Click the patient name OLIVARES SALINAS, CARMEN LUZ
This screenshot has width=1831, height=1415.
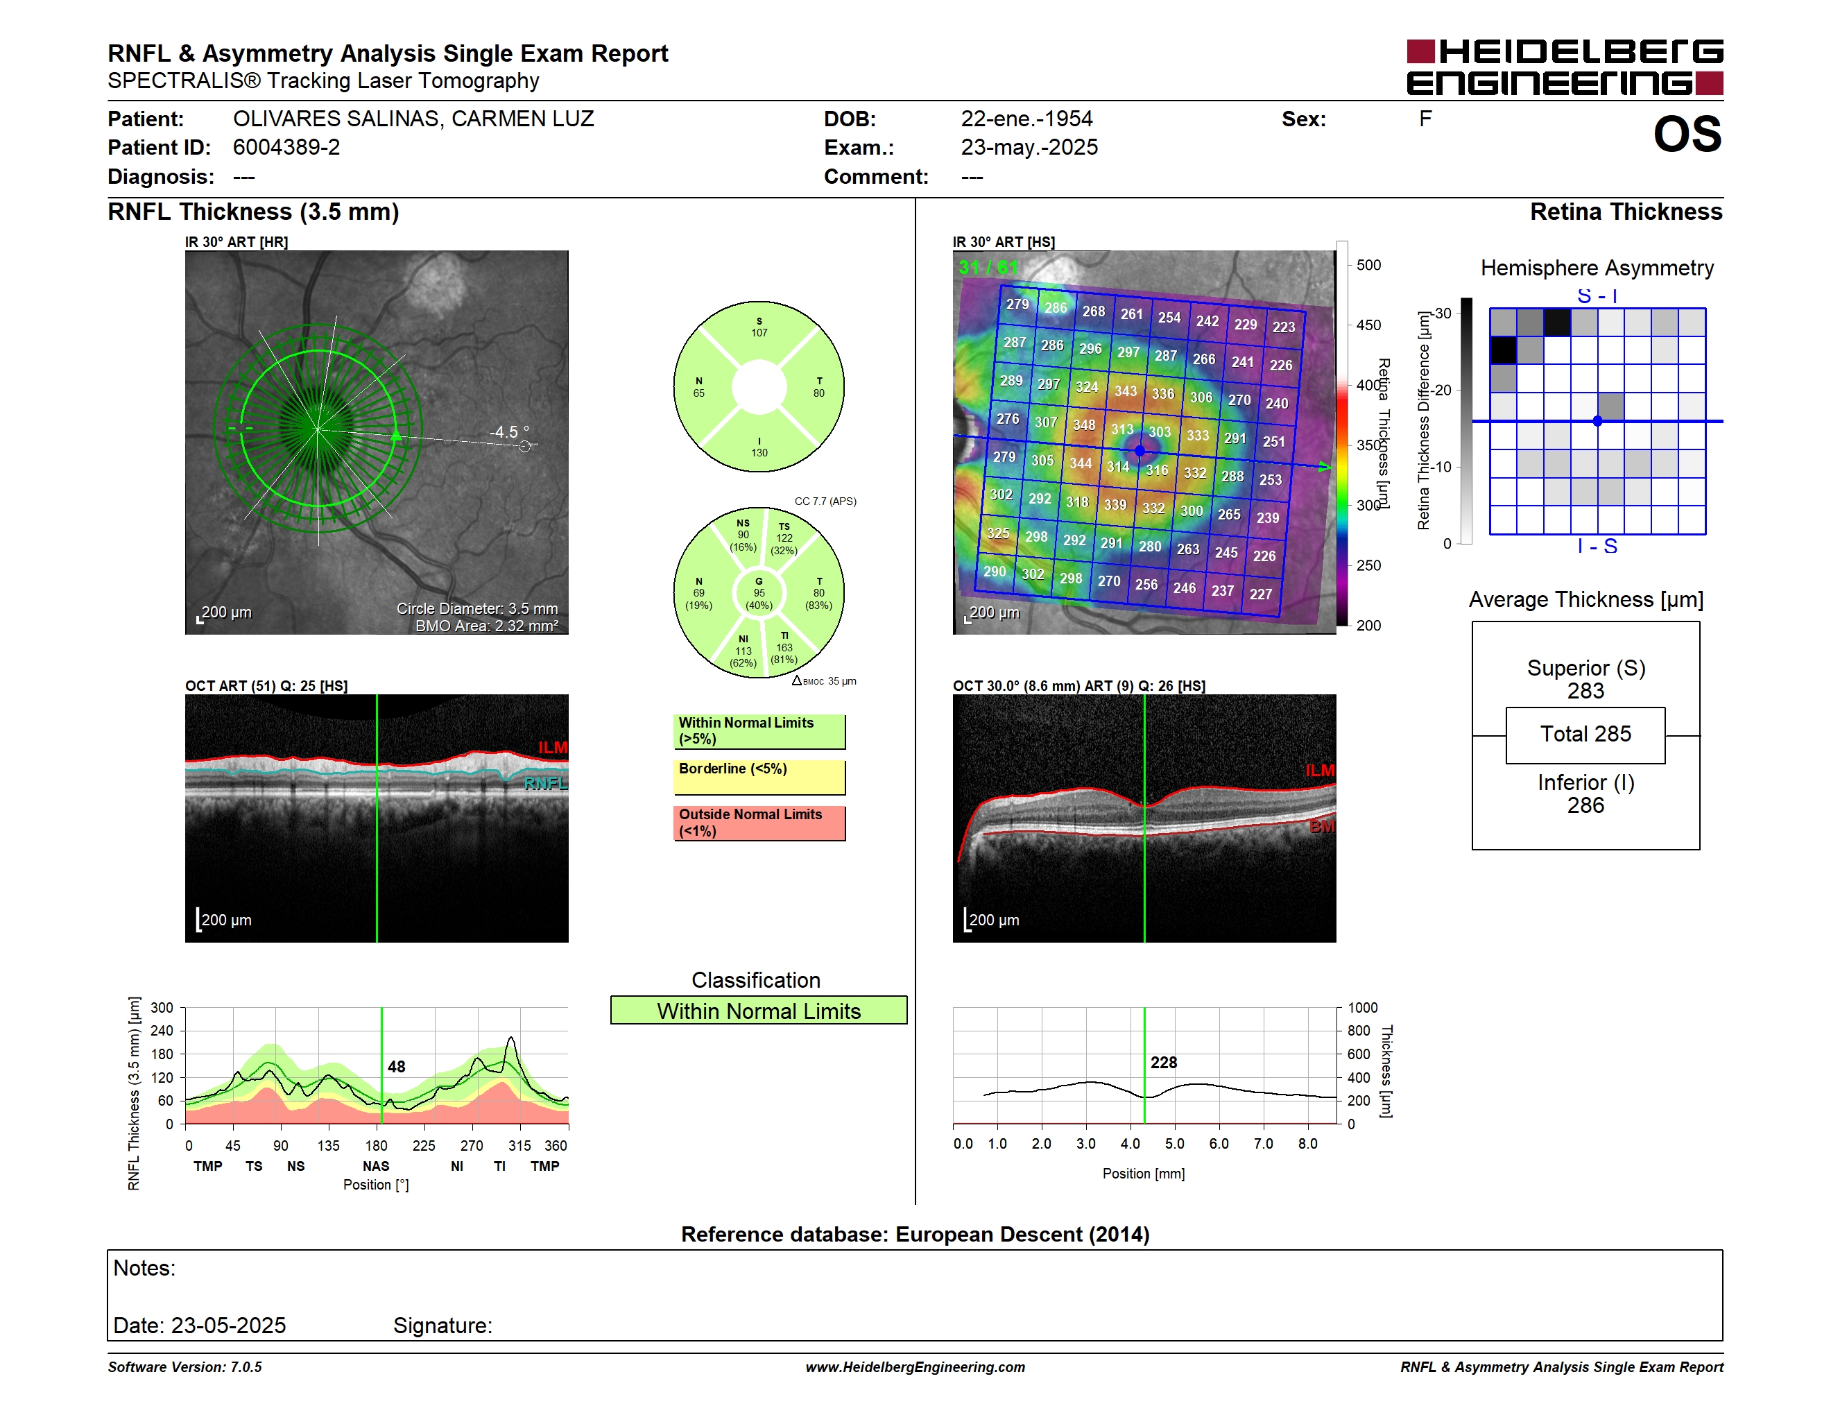point(413,119)
